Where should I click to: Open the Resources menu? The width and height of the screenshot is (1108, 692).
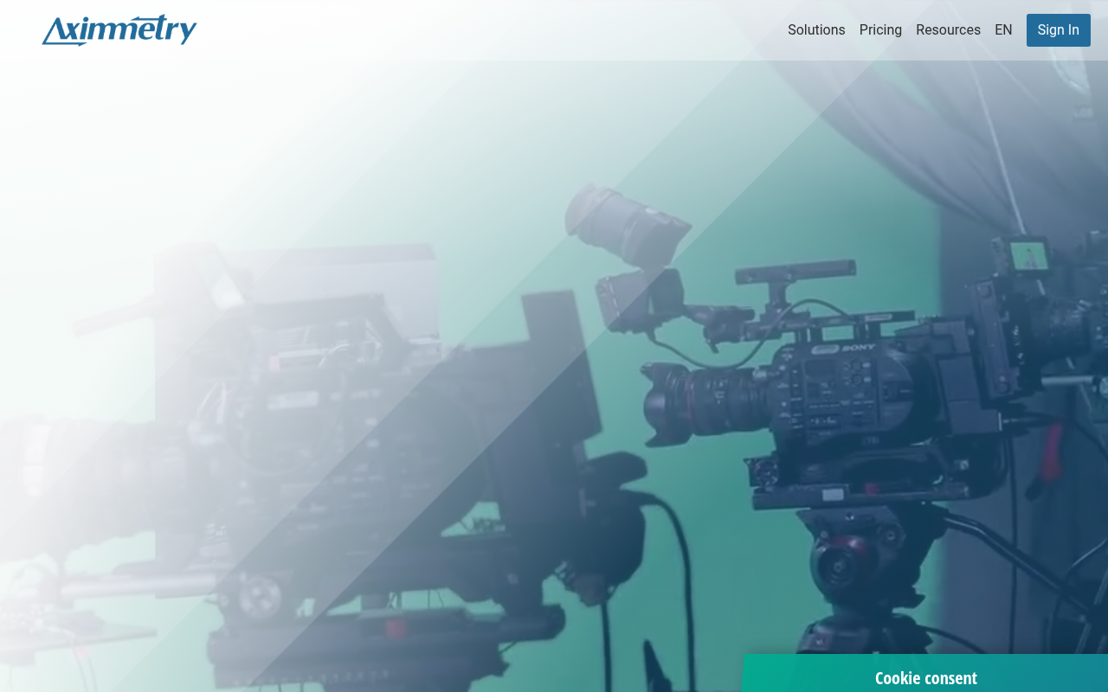coord(948,30)
